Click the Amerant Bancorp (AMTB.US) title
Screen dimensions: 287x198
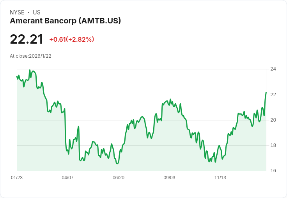66,21
